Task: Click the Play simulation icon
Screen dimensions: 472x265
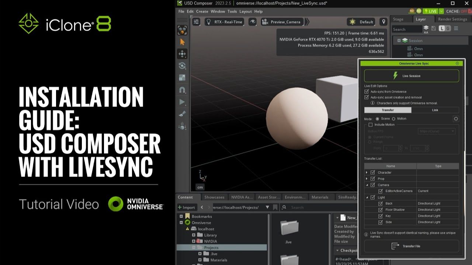Action: [182, 102]
